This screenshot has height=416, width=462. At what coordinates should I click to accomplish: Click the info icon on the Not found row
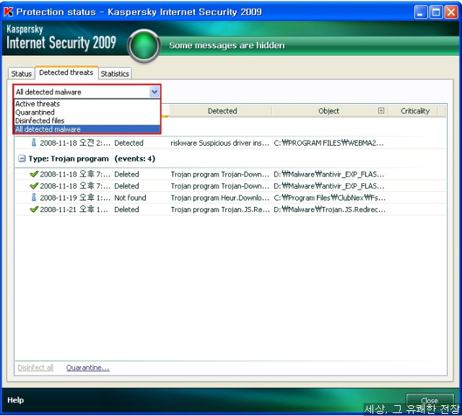coord(34,198)
